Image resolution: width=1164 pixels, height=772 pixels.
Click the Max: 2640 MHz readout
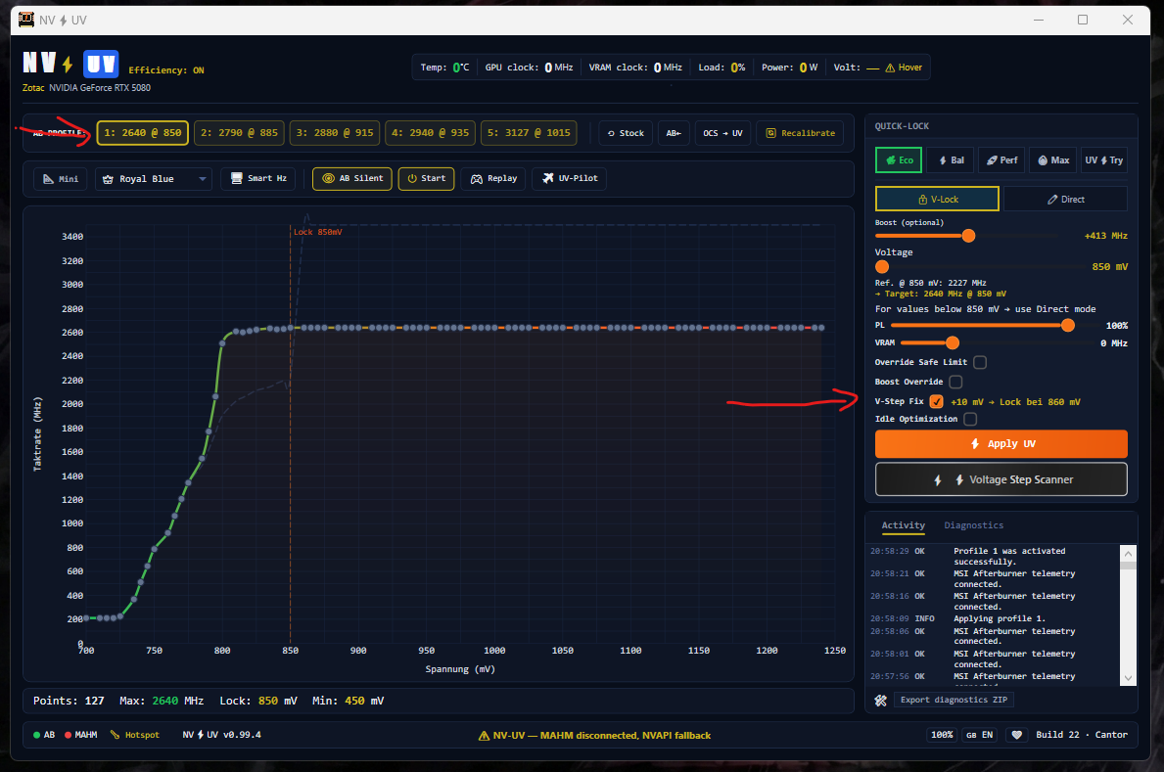click(162, 701)
